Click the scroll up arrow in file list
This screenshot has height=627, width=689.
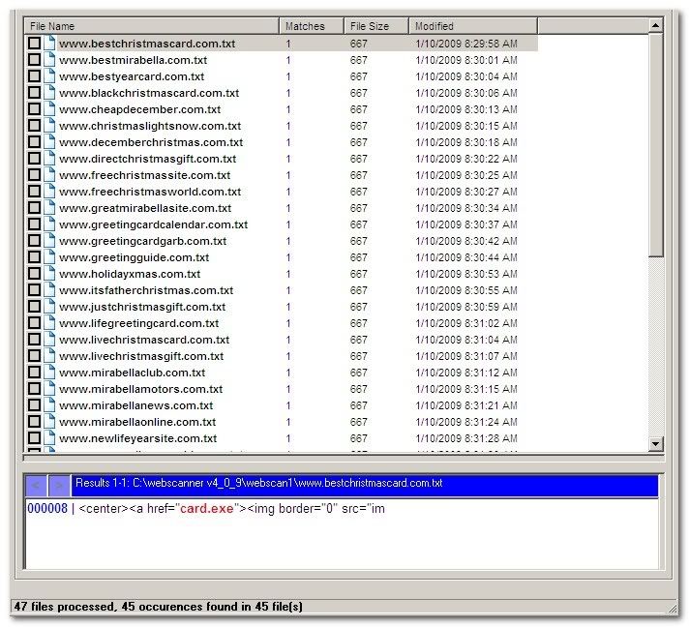[655, 25]
